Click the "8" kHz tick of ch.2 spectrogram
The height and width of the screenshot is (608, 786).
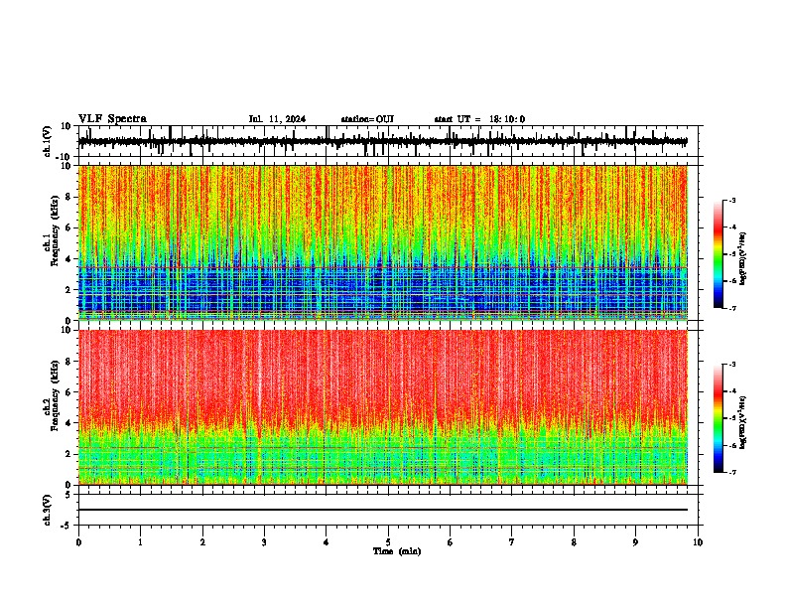[x=69, y=362]
